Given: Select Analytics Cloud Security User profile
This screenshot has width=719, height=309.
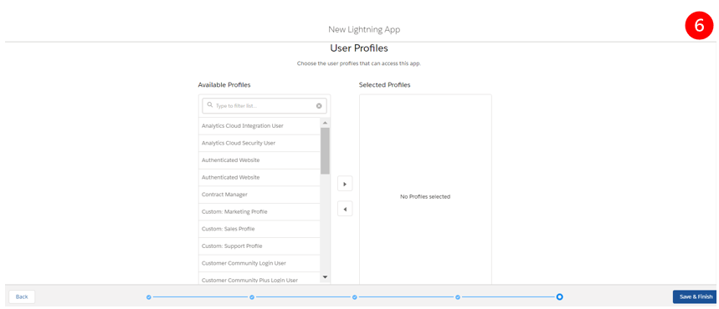Looking at the screenshot, I should click(x=259, y=144).
